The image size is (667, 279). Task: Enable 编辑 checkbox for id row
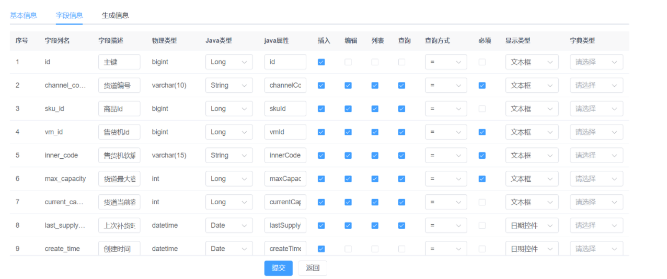point(348,62)
